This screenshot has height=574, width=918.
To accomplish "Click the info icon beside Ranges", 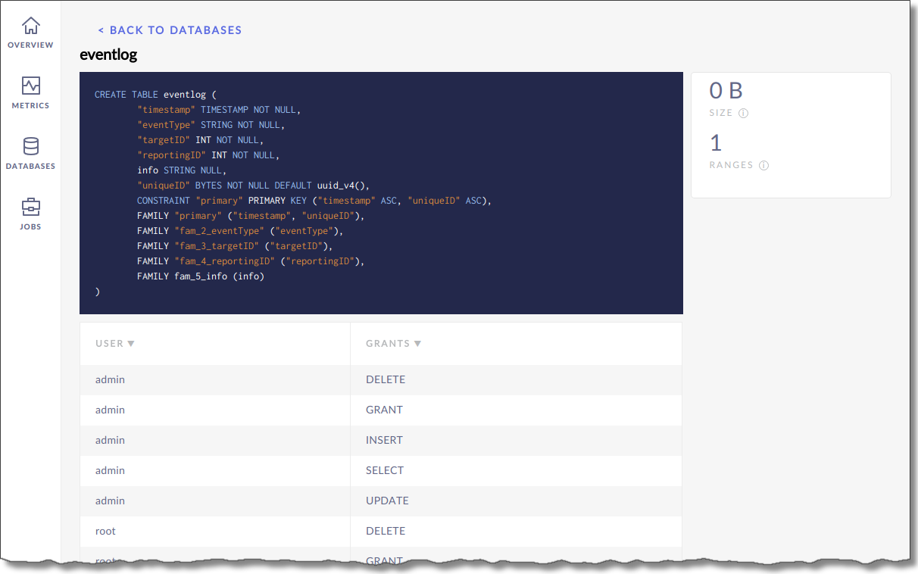I will (763, 165).
